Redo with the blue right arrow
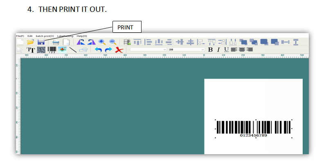Screen dimensions: 326x164 coord(108,50)
